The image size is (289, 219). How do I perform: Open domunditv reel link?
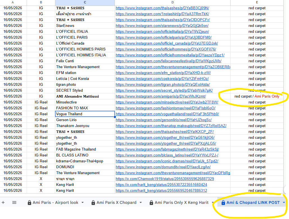(163, 167)
